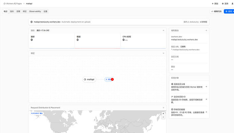Screen dimensions: 234x133
Task: Open bindings panel arrow icon
Action: tap(163, 53)
